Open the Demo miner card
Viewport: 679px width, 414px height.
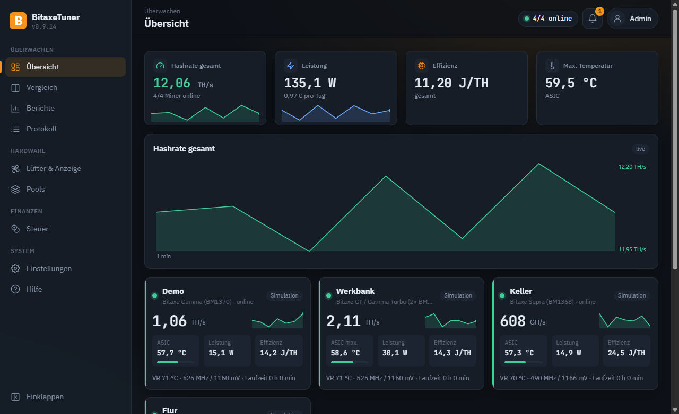(228, 334)
